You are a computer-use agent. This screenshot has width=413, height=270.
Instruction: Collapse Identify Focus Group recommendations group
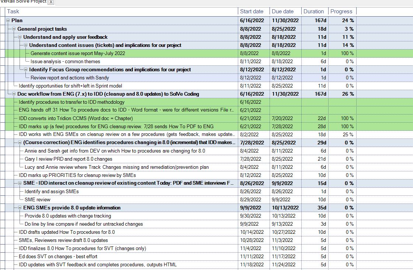(26, 69)
